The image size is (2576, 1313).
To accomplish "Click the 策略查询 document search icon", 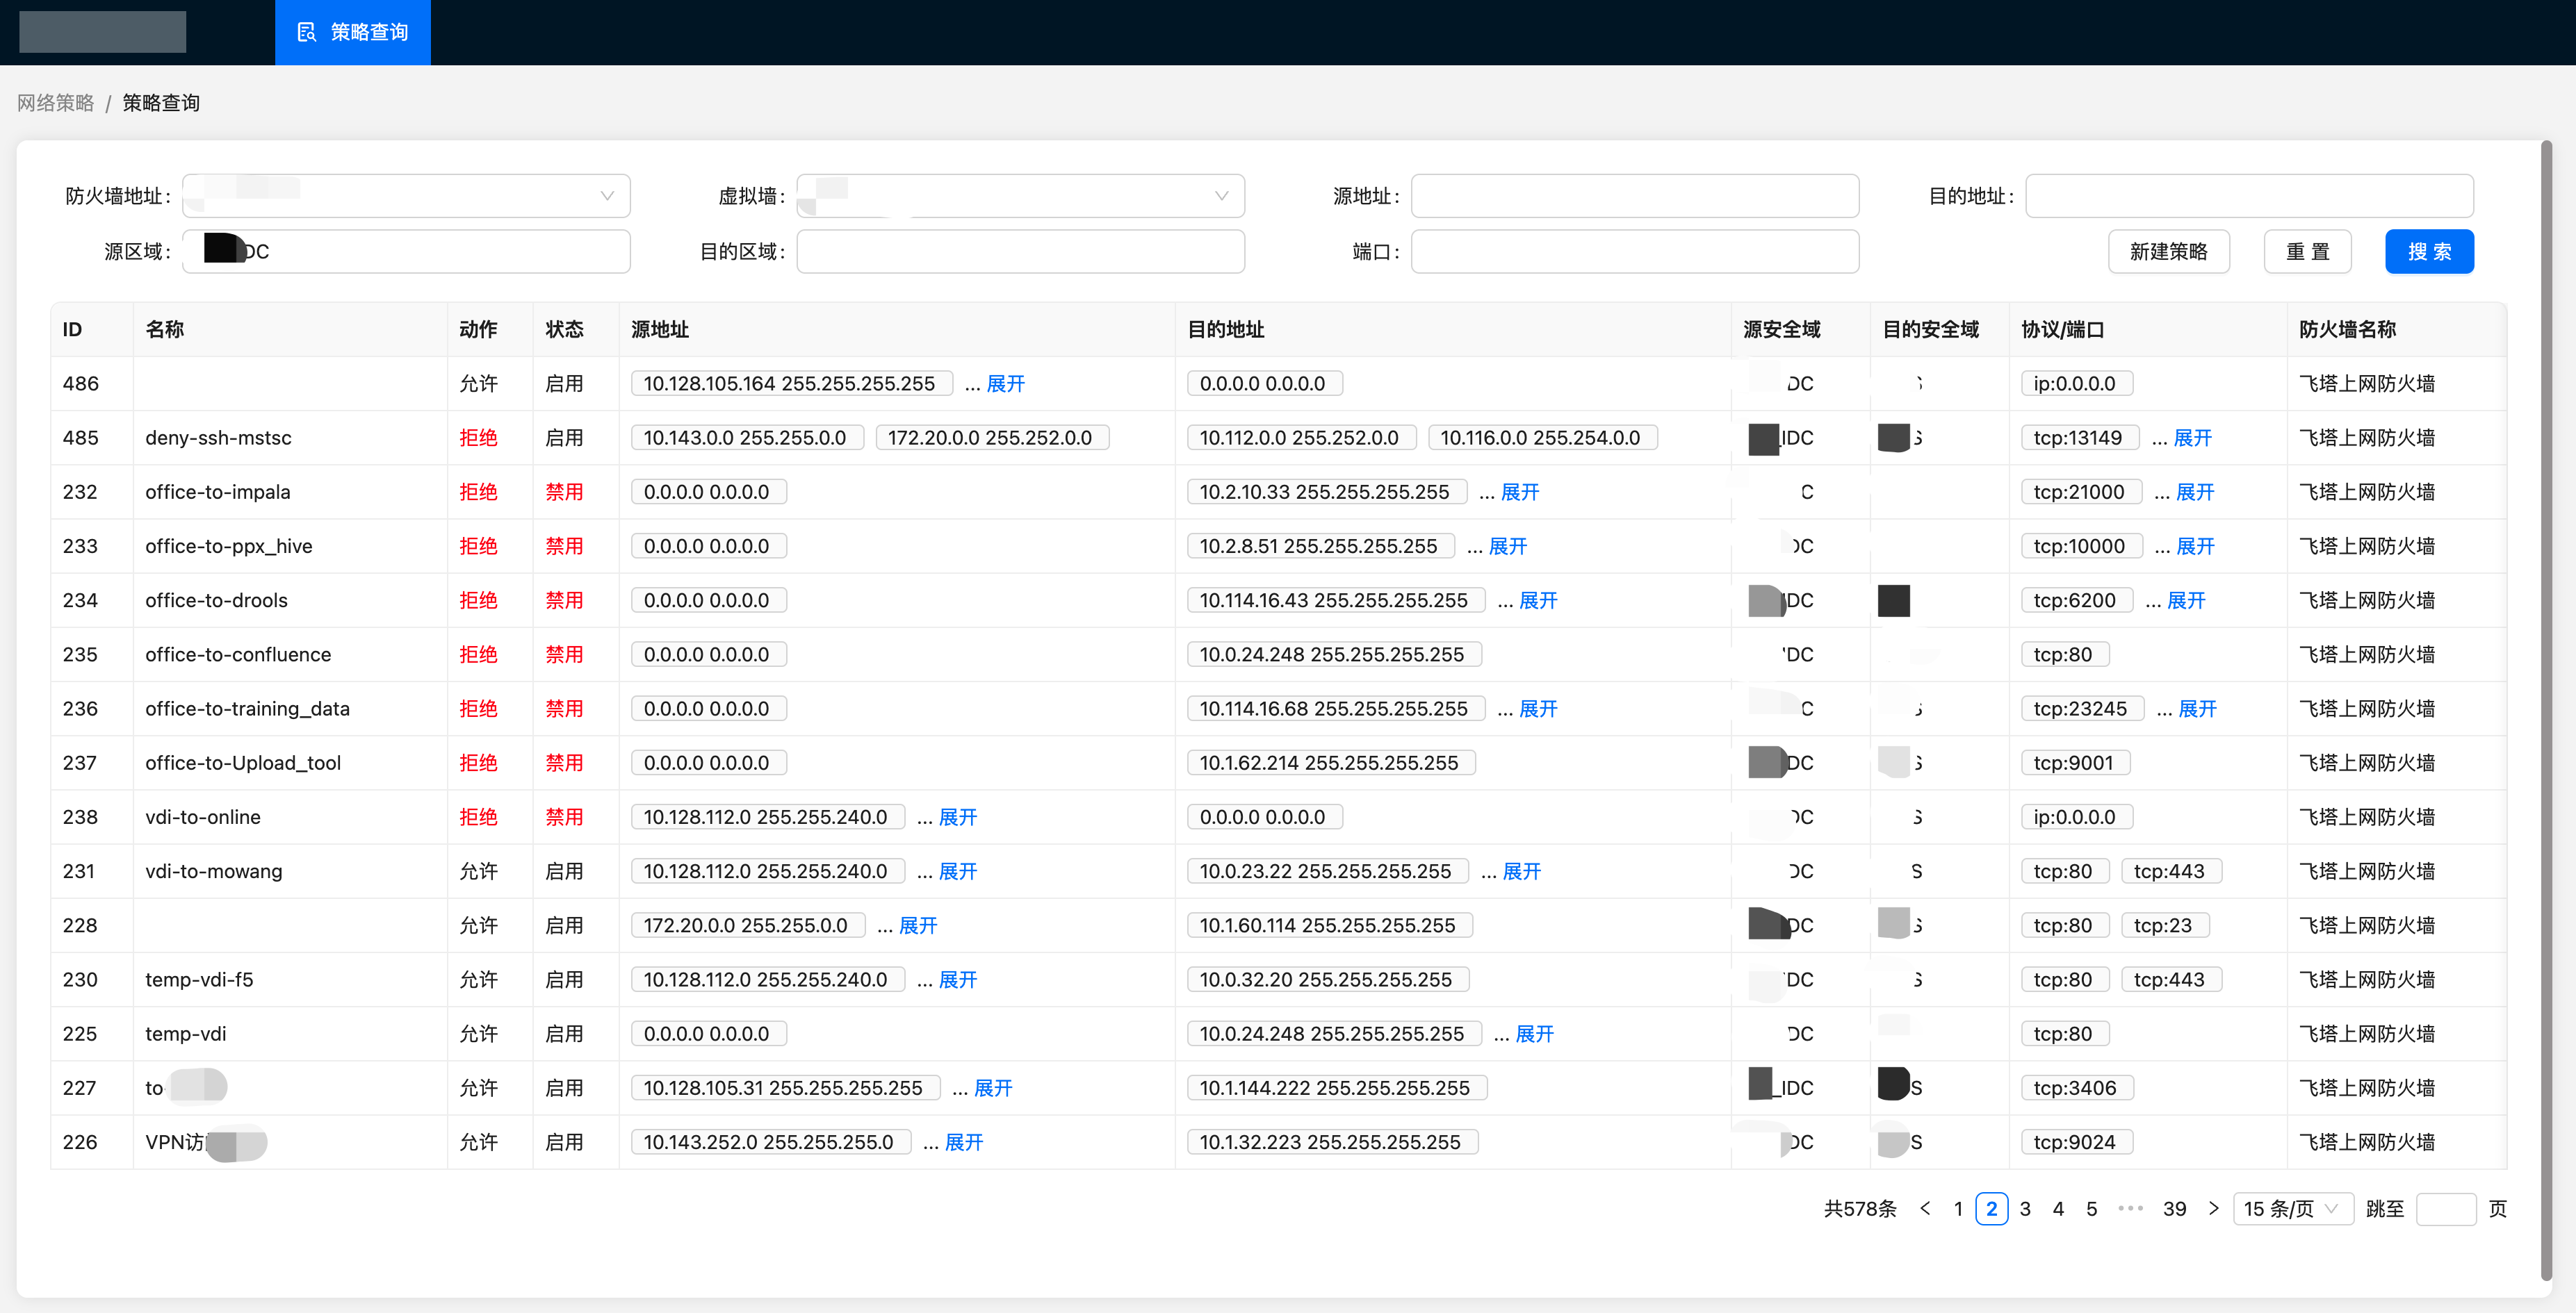I will tap(306, 32).
